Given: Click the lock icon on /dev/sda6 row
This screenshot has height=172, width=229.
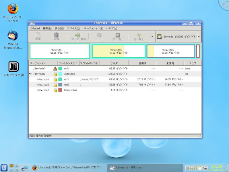Looking at the screenshot, I should coord(55,84).
